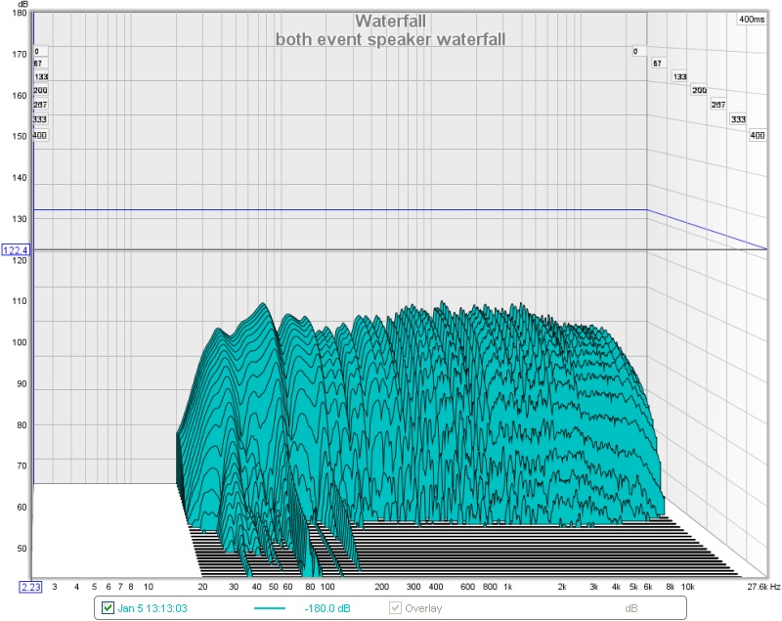Click the 0 ms slice marker on right
The width and height of the screenshot is (782, 621).
point(635,51)
